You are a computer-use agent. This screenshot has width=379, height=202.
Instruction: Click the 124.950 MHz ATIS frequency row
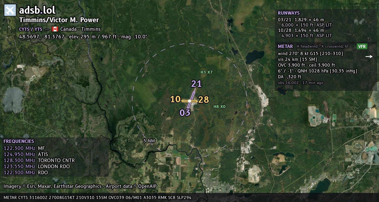[26, 154]
